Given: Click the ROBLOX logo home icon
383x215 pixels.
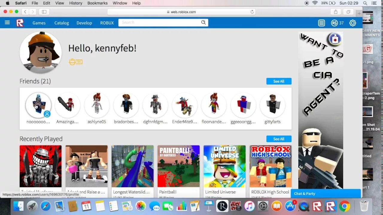Looking at the screenshot, I should (x=20, y=23).
